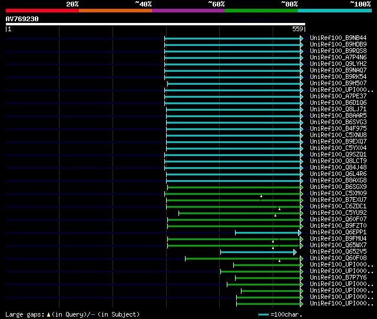Click the yellow gap marker under Q60F08 bar
377x319 pixels.
pyautogui.click(x=279, y=261)
